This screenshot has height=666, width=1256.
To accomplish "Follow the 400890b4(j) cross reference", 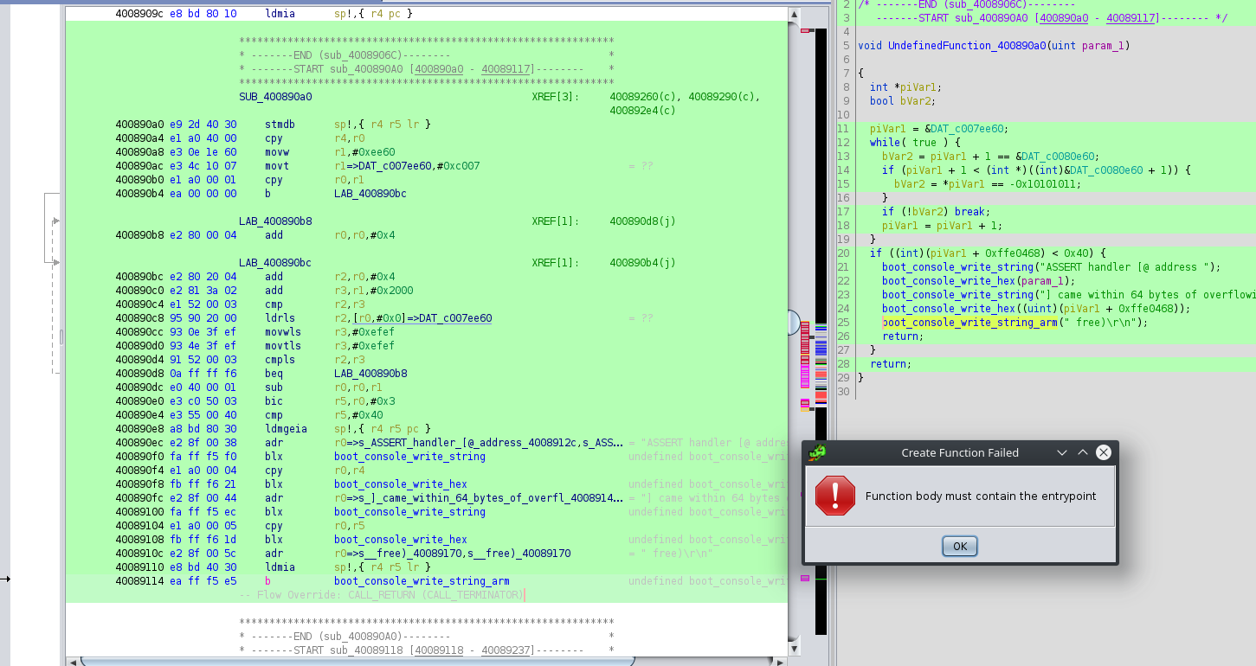I will click(643, 263).
